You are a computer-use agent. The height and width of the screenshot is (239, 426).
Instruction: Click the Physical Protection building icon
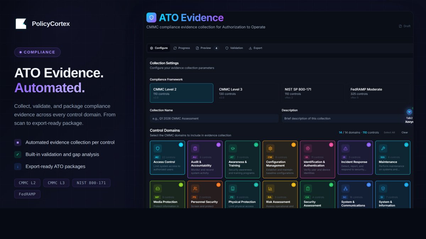233,188
